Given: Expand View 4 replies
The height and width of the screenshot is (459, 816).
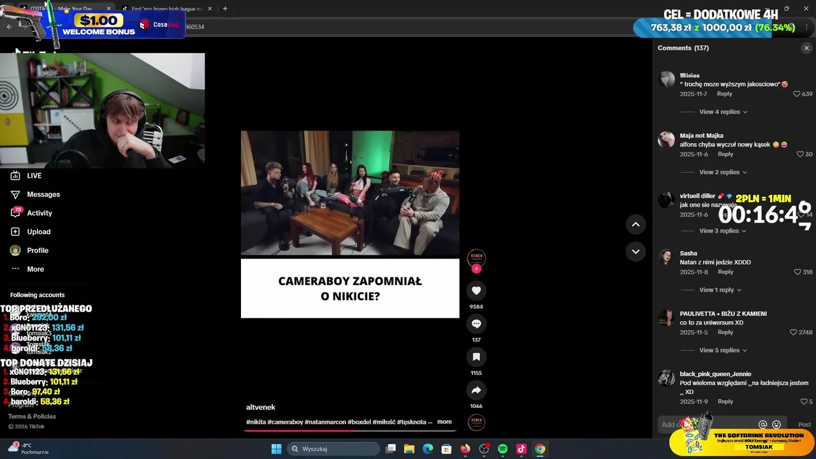Looking at the screenshot, I should click(x=723, y=112).
